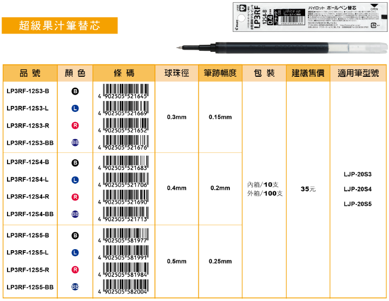
Task: Select the red R icon in LP3RF-12S4-R row
Action: [75, 197]
